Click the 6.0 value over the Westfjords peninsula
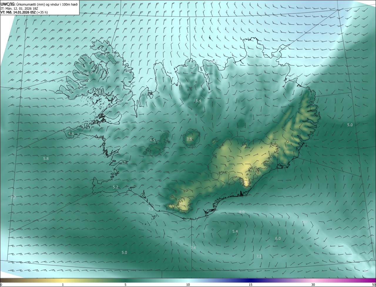This screenshot has width=376, height=287. click(90, 73)
